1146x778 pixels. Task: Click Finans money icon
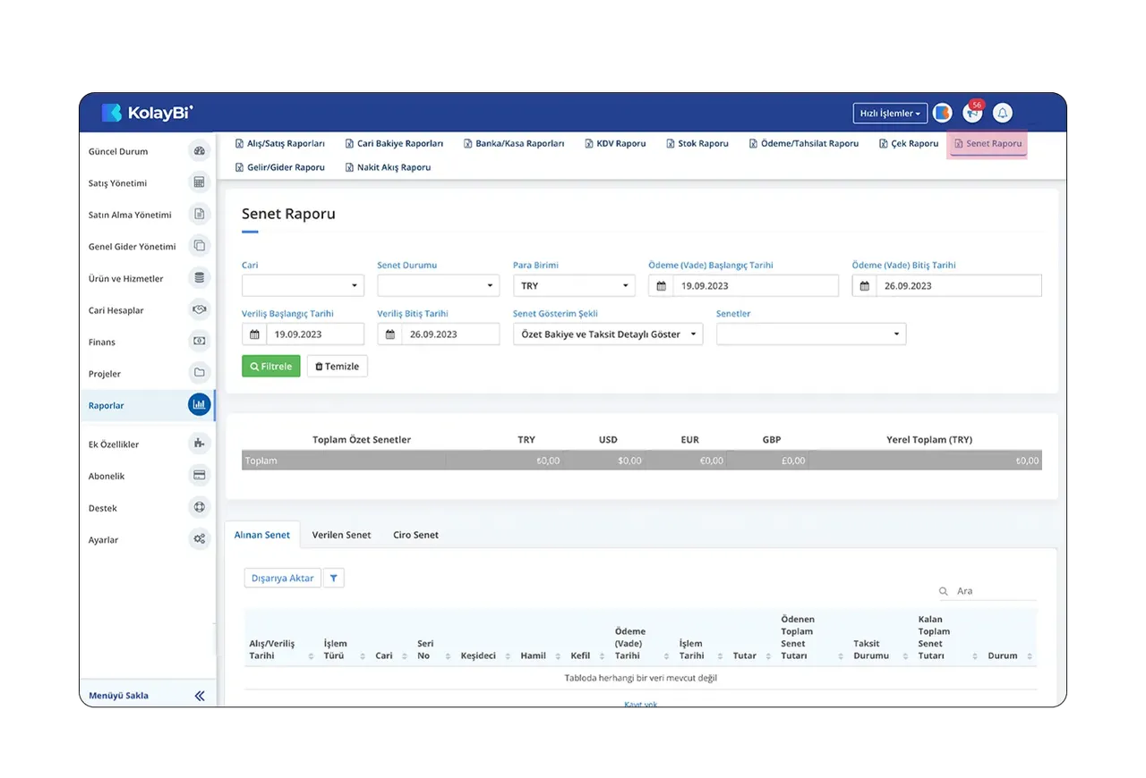(199, 342)
